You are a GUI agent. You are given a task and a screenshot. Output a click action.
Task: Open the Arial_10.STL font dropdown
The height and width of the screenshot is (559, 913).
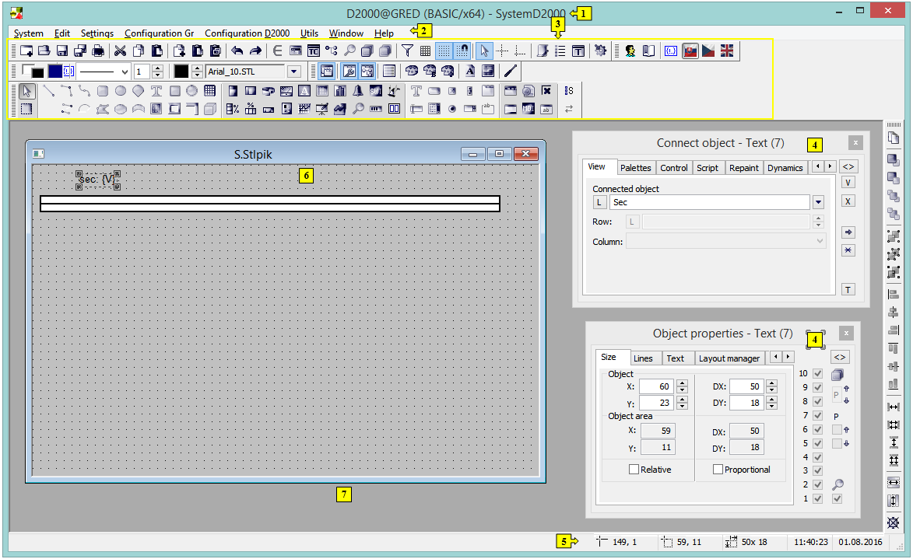[293, 72]
